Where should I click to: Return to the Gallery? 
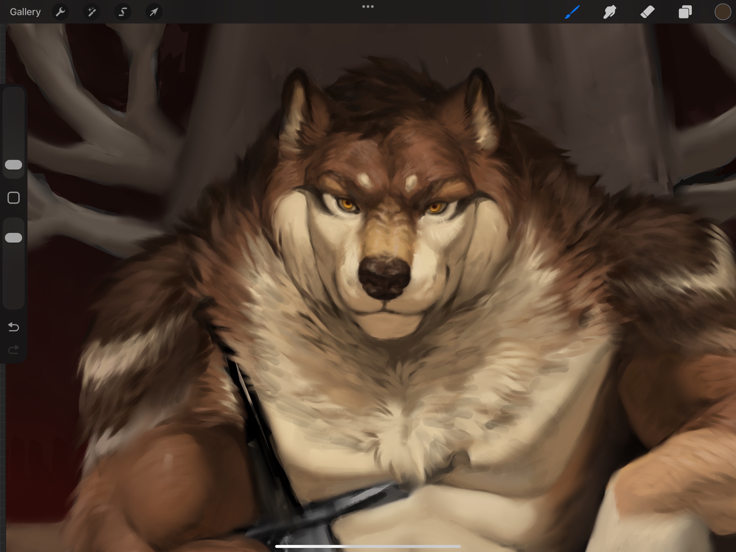[25, 12]
